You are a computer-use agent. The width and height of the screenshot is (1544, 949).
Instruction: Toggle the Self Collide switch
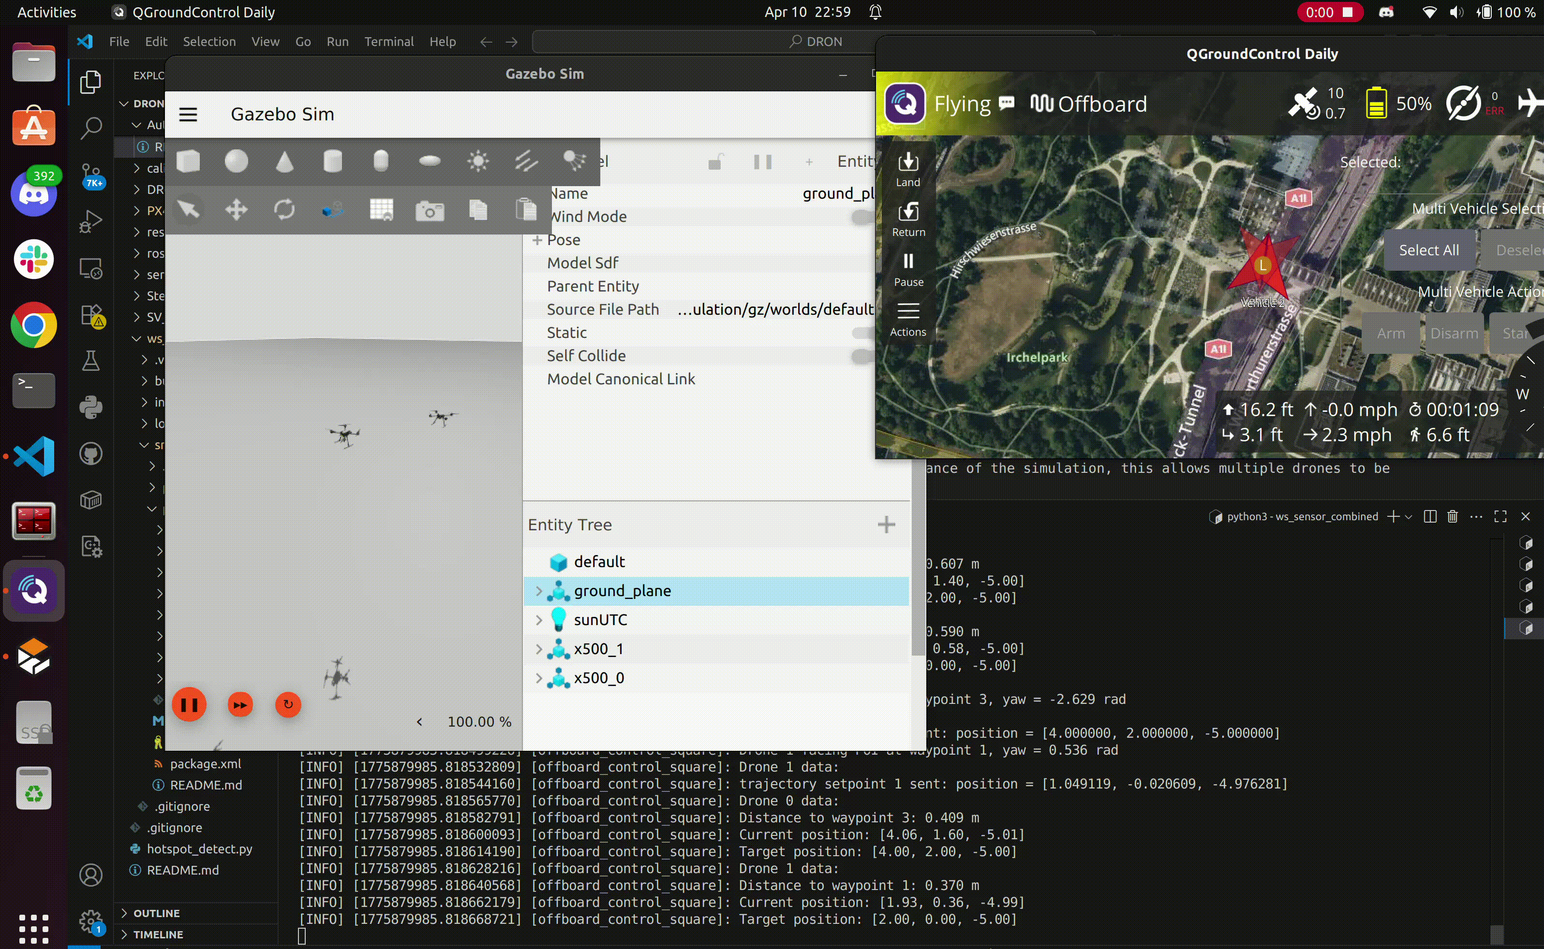tap(863, 356)
